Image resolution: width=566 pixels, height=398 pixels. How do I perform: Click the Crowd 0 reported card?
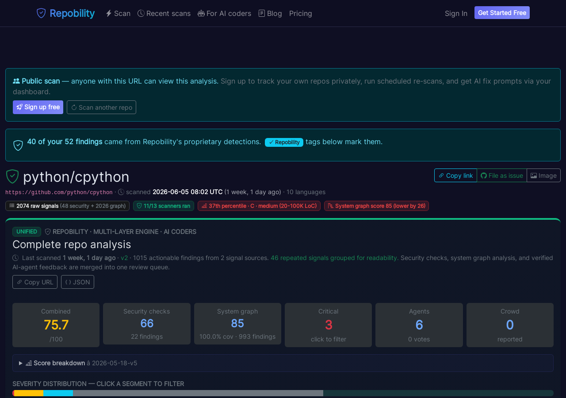[x=510, y=325]
